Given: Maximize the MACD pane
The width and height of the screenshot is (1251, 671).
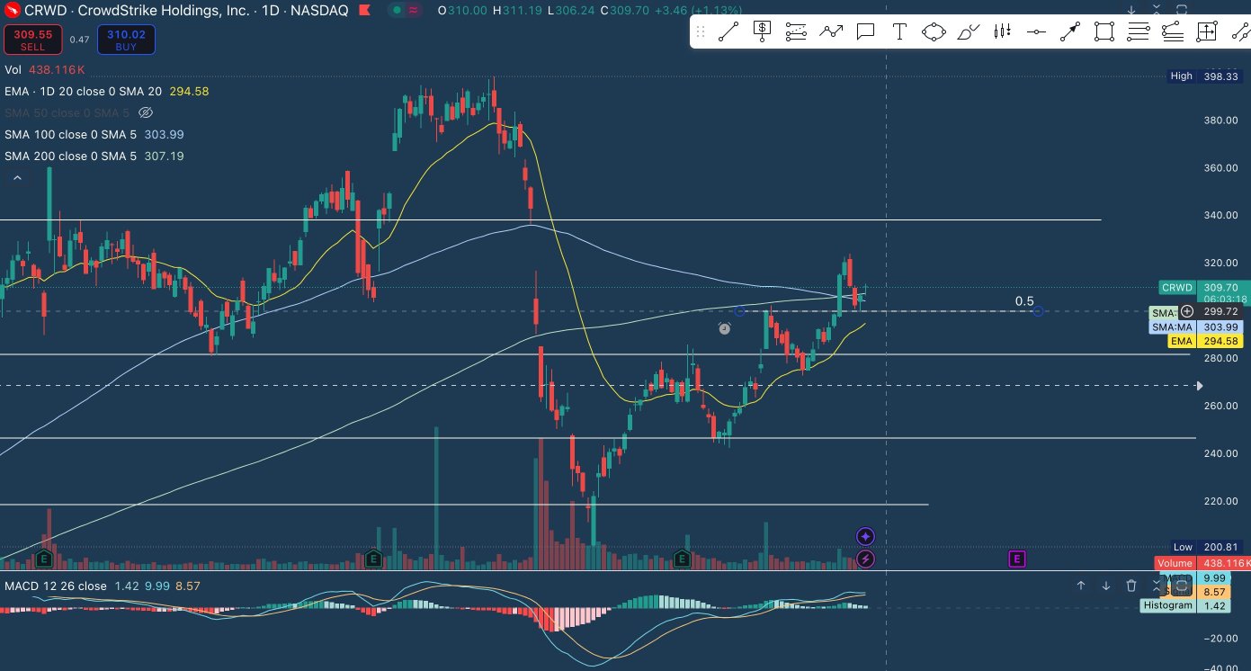Looking at the screenshot, I should pyautogui.click(x=1183, y=586).
